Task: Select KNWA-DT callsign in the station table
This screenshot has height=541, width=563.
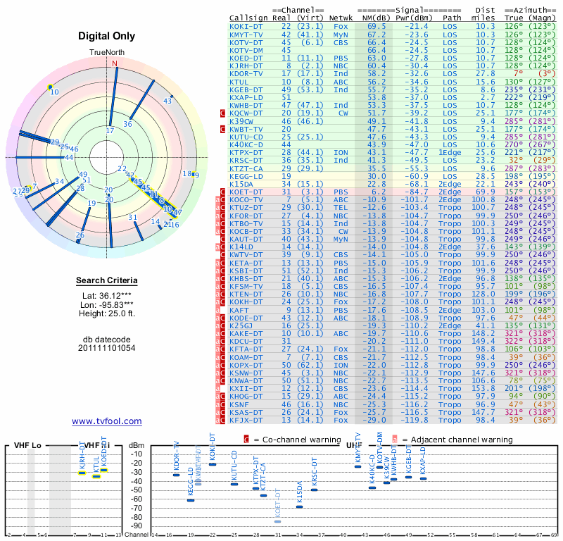Action: point(246,380)
